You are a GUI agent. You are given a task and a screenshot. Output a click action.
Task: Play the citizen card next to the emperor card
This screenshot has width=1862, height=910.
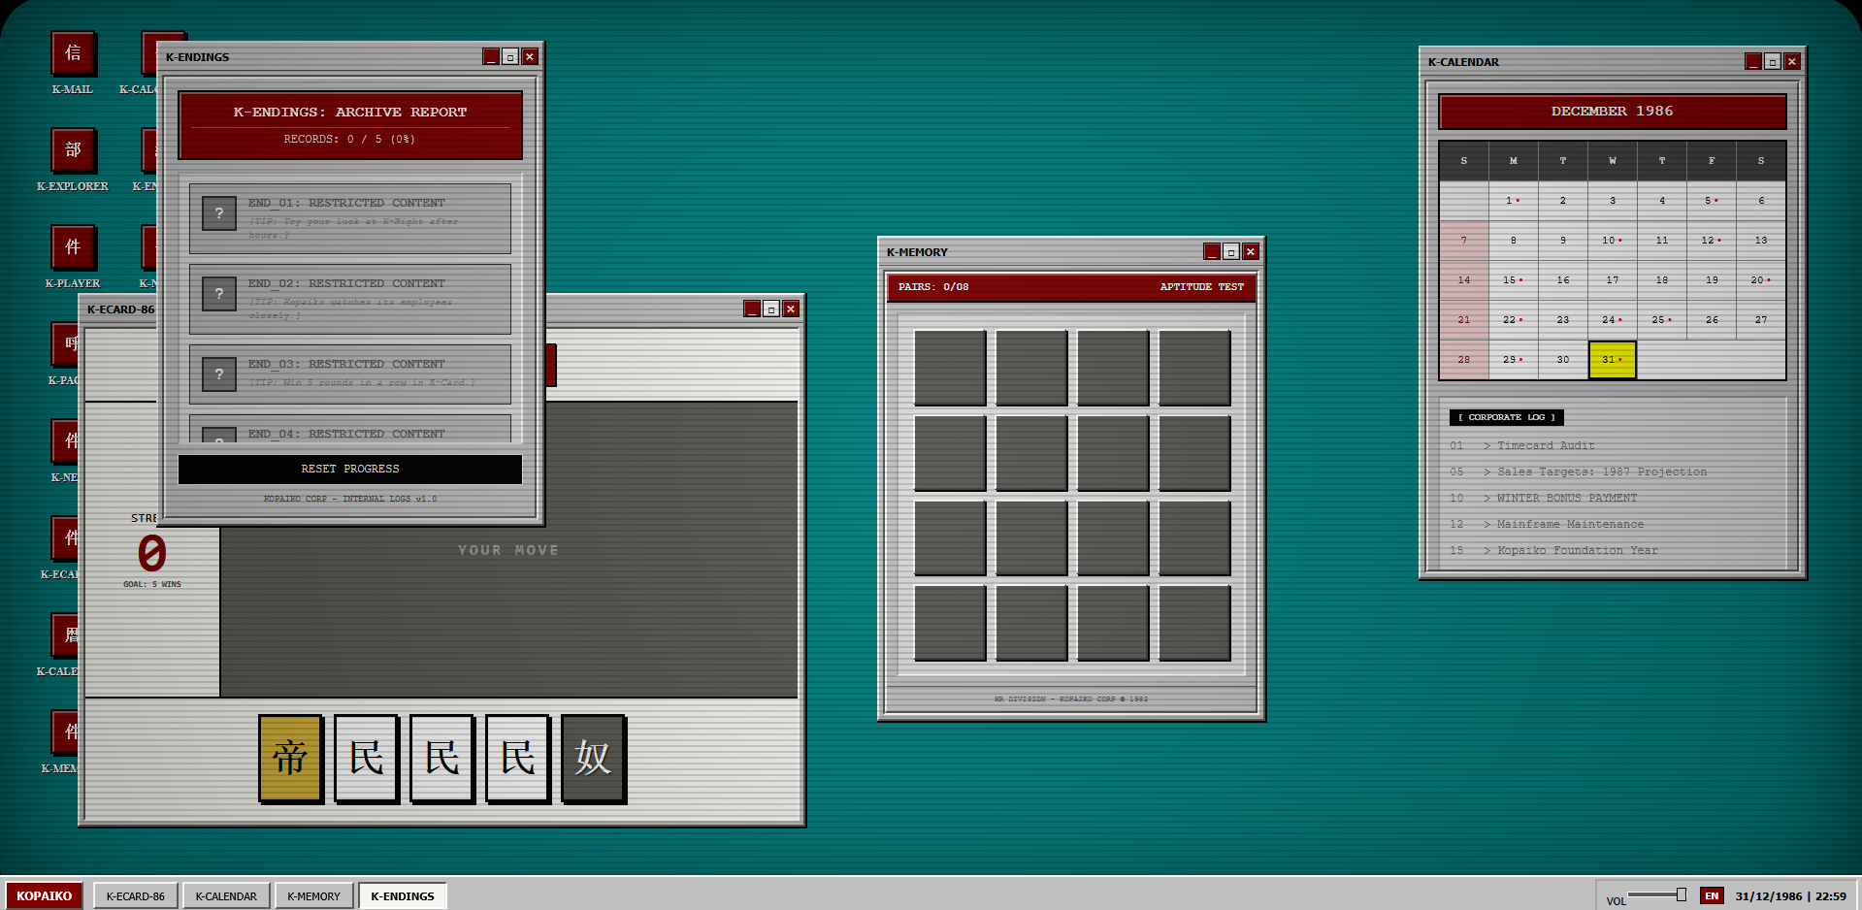366,759
